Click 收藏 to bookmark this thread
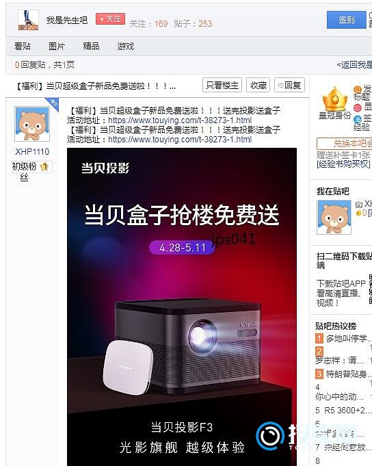Image resolution: width=372 pixels, height=466 pixels. point(258,86)
